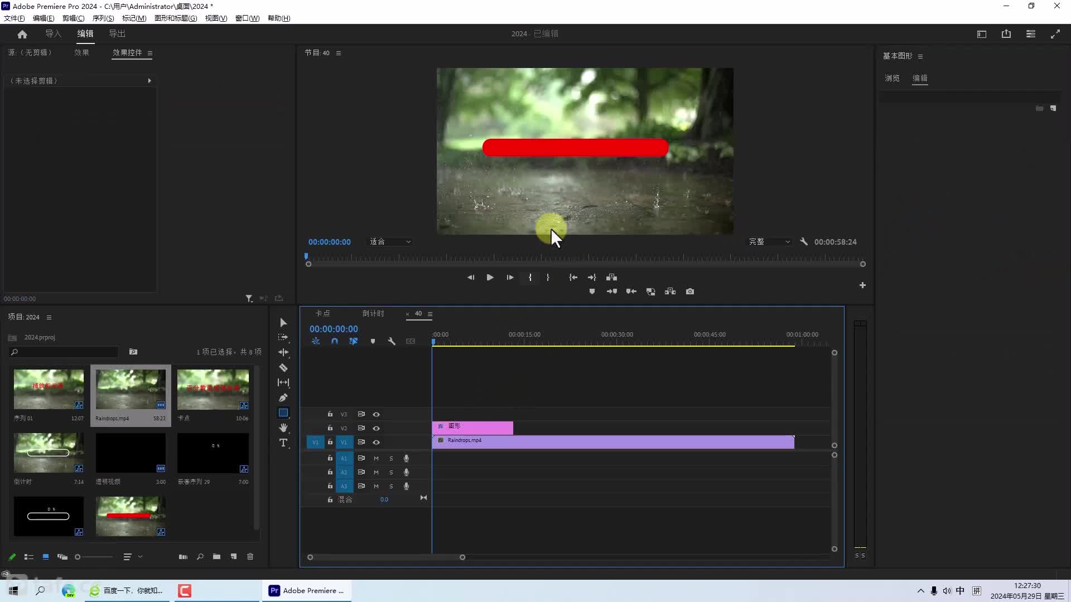Toggle V2 track output eye

[x=377, y=428]
